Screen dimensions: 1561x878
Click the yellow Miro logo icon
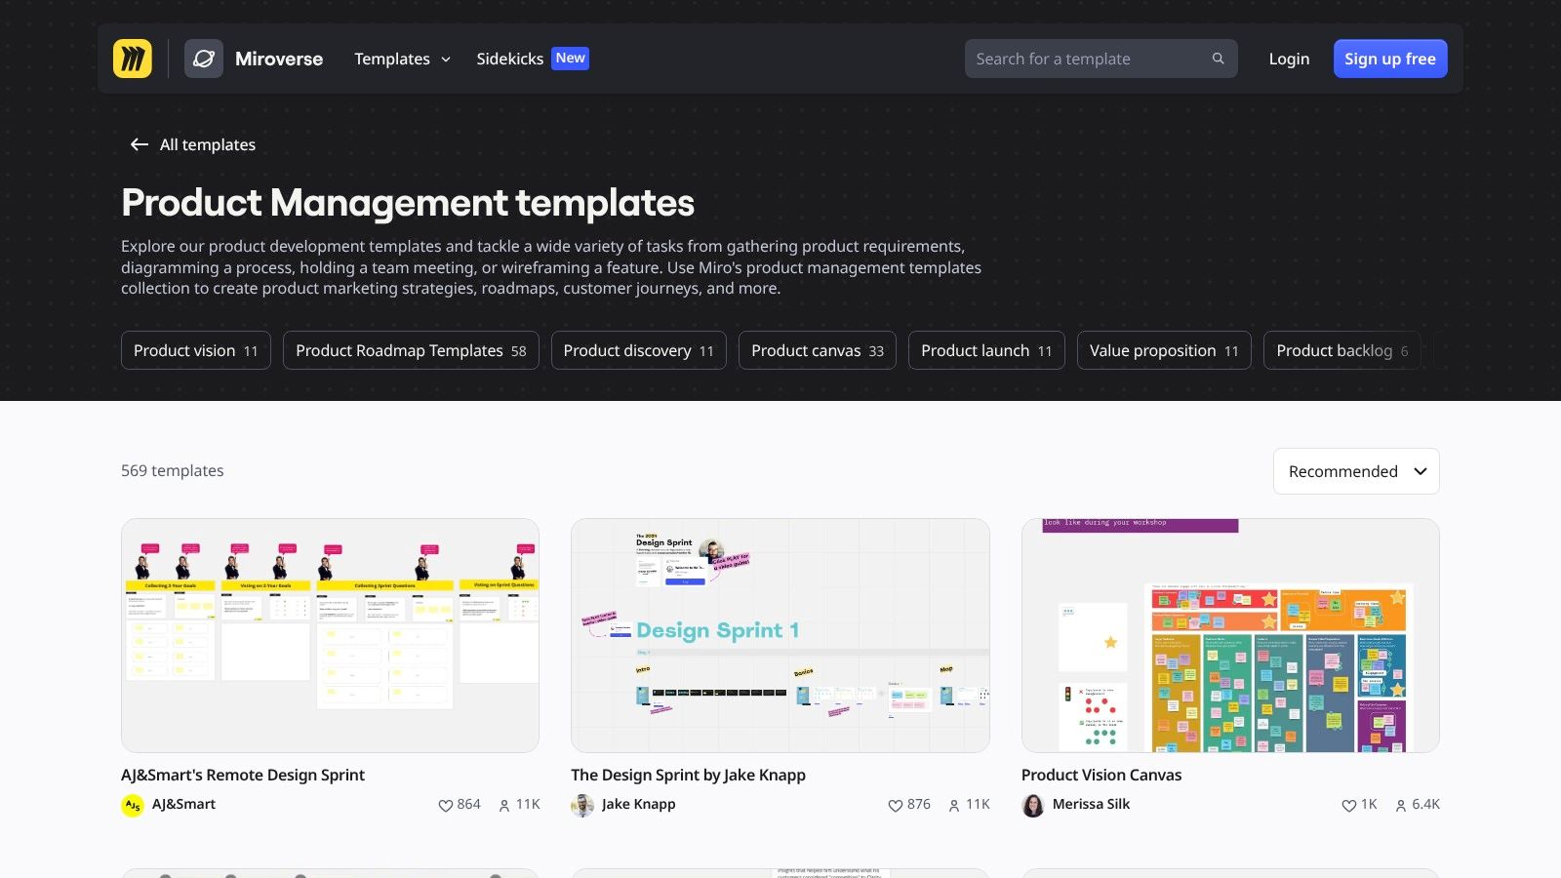tap(133, 59)
